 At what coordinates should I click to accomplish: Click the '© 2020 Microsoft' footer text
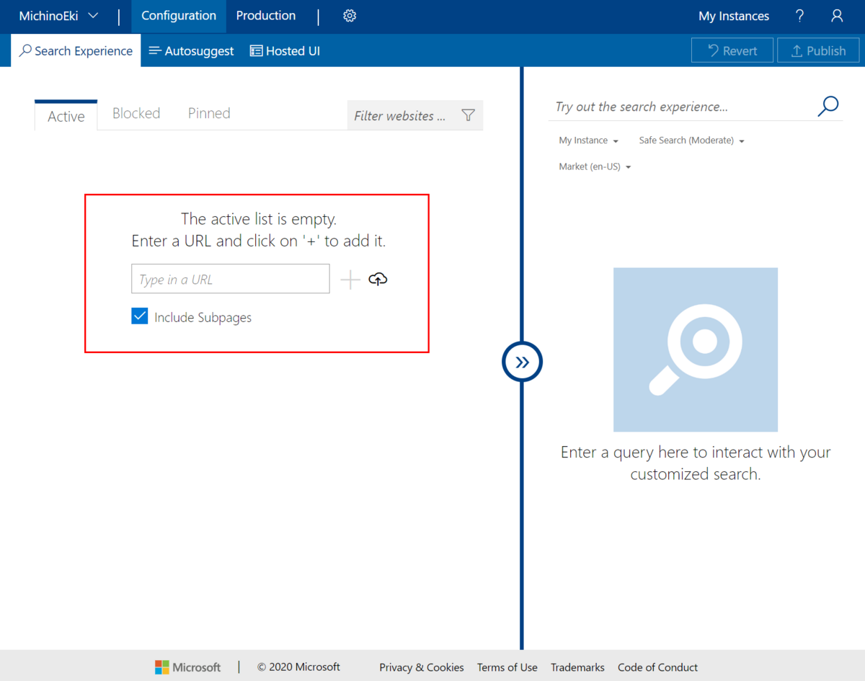(298, 667)
